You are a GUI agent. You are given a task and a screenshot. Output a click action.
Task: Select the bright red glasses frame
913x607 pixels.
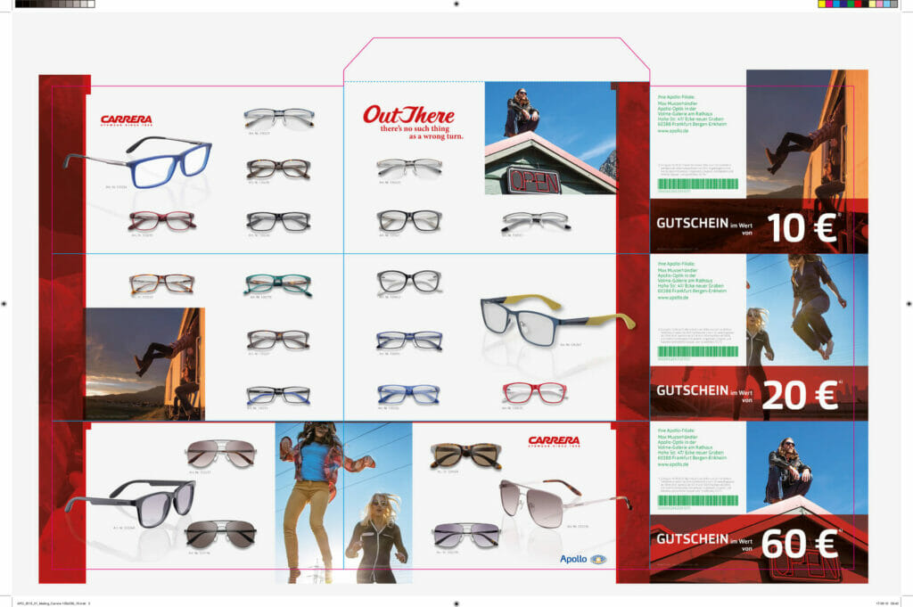point(534,393)
